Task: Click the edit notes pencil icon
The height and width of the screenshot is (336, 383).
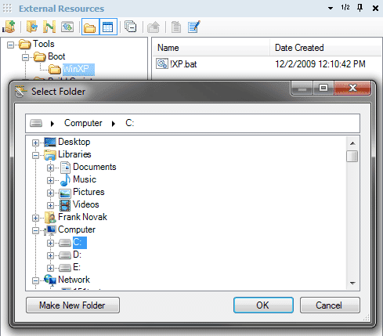Action: tap(194, 27)
